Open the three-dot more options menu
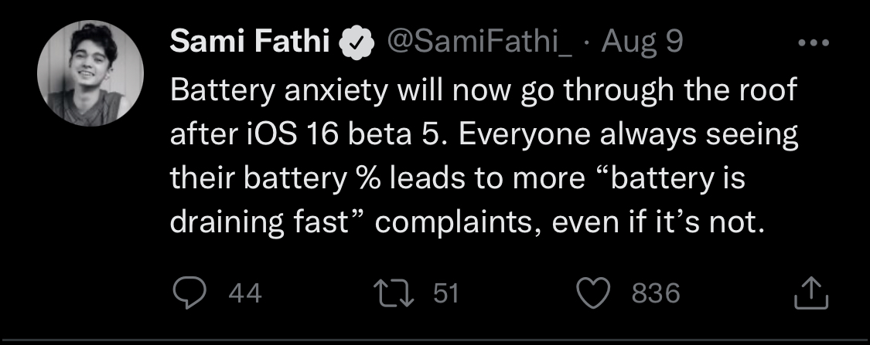 pos(813,43)
